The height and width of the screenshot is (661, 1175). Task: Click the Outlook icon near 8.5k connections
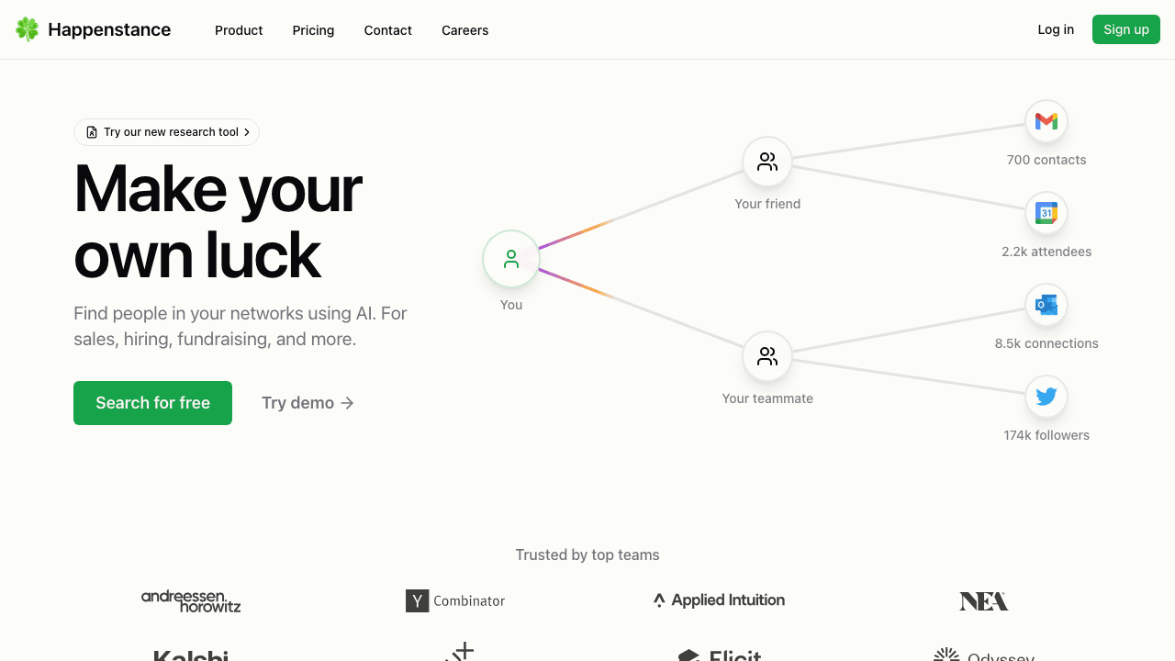pos(1046,304)
